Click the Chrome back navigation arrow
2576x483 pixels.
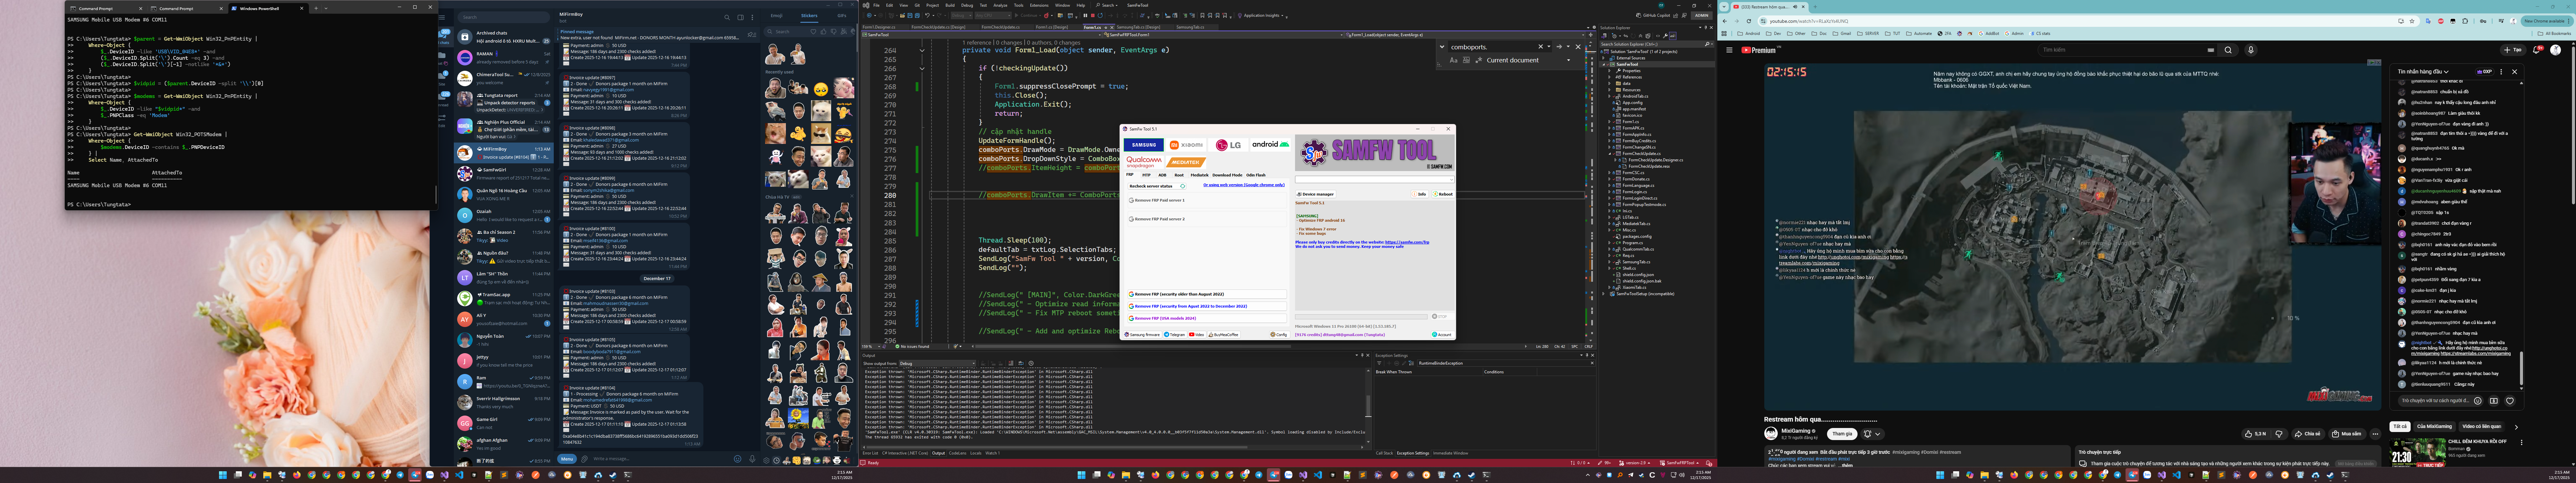pyautogui.click(x=1725, y=21)
